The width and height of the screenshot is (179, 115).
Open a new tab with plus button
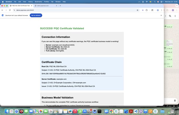[x=60, y=5]
